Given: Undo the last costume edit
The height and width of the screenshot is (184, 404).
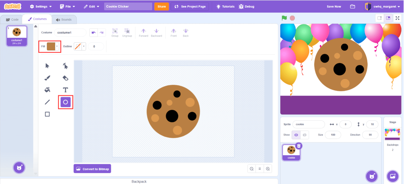Looking at the screenshot, I should (93, 33).
